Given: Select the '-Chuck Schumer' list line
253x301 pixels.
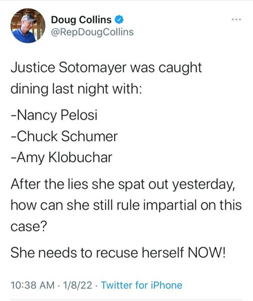Looking at the screenshot, I should coord(64,136).
